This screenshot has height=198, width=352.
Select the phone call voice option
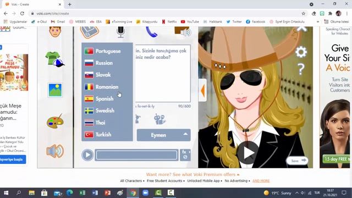pyautogui.click(x=151, y=32)
